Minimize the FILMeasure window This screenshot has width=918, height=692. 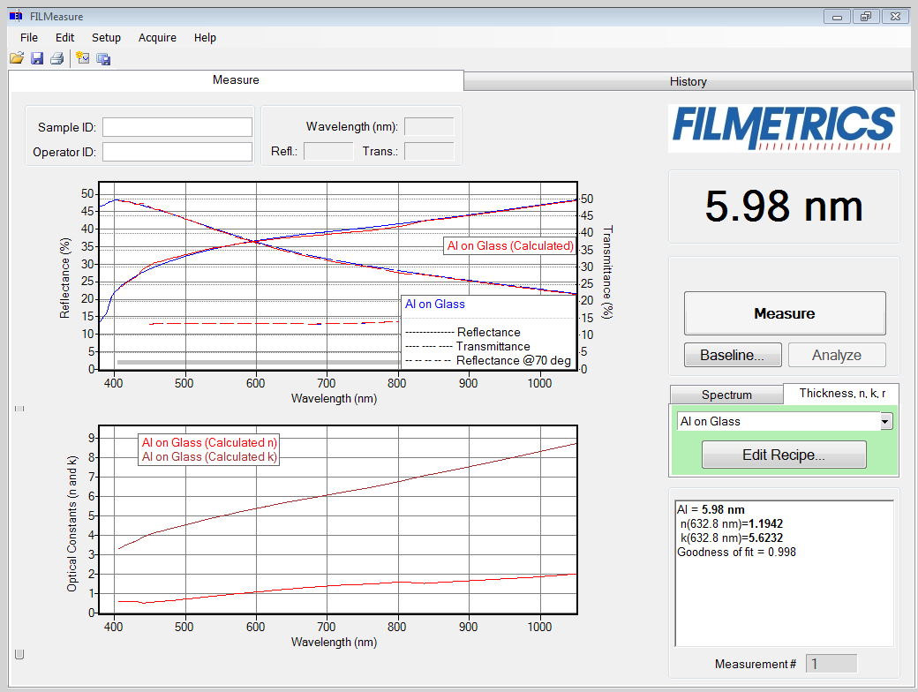coord(837,17)
